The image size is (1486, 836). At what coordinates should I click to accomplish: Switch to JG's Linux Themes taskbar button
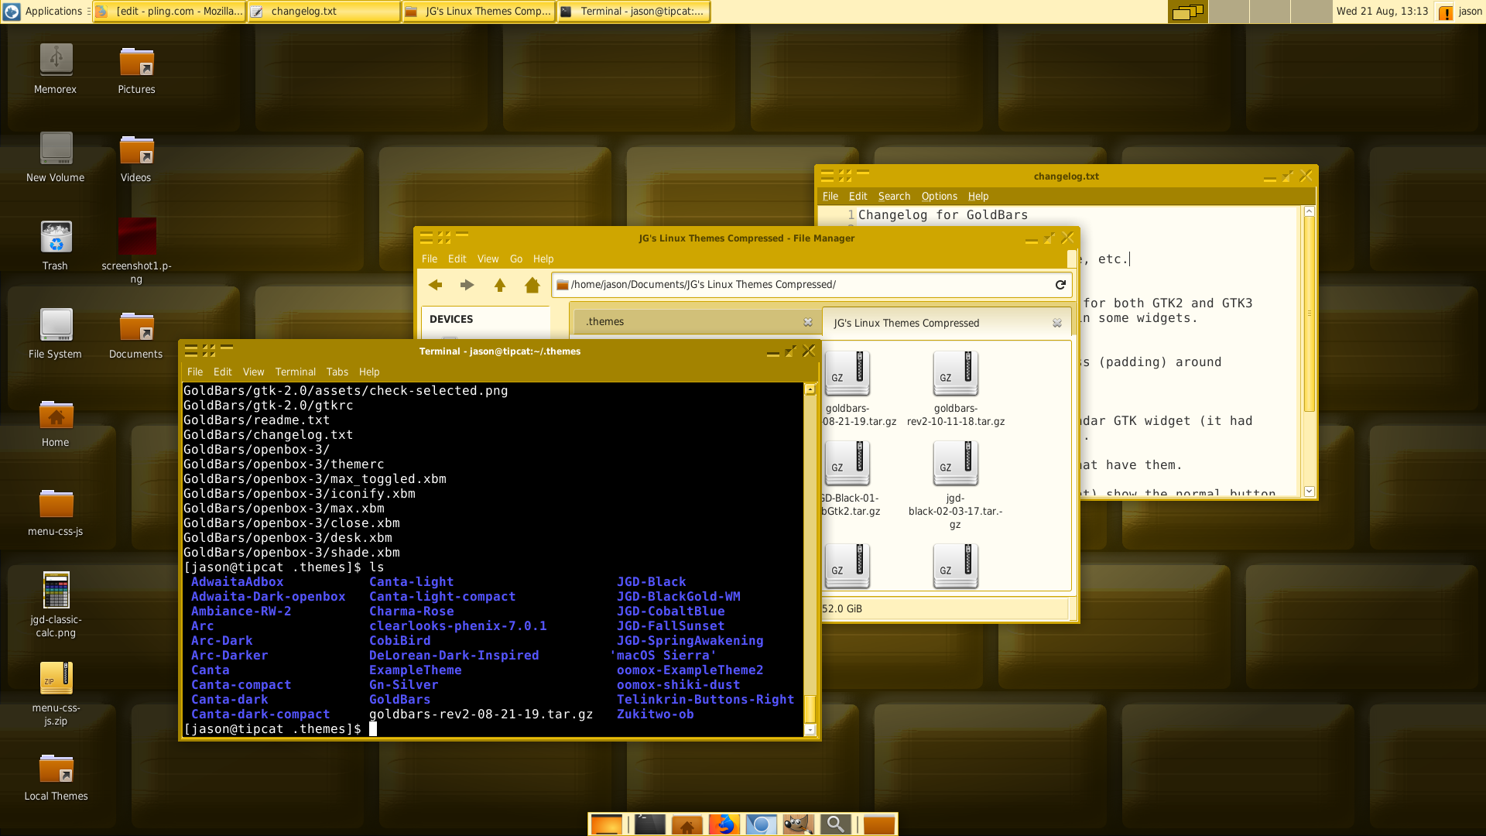(479, 12)
